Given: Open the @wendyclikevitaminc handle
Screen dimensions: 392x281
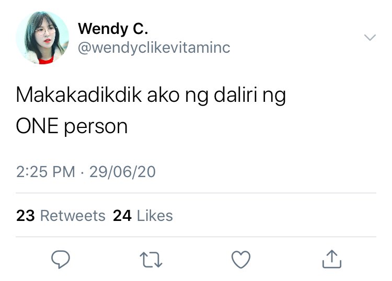Looking at the screenshot, I should [x=154, y=48].
